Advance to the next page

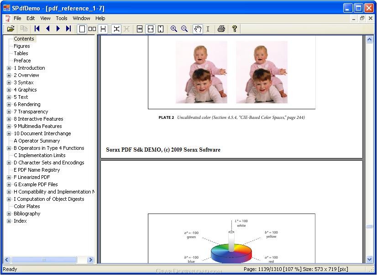tap(58, 29)
